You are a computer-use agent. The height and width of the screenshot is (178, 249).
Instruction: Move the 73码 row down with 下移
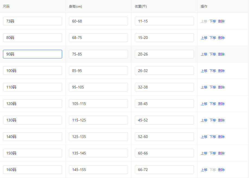click(x=213, y=21)
